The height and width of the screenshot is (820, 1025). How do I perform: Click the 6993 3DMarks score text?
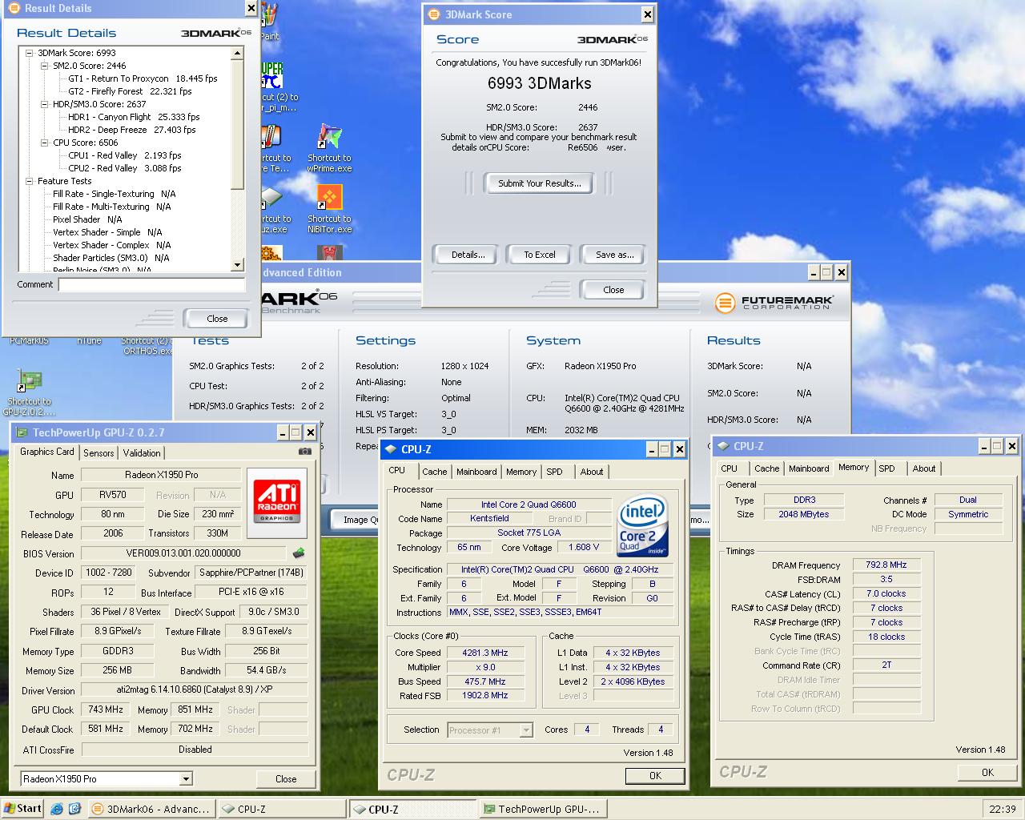(540, 83)
